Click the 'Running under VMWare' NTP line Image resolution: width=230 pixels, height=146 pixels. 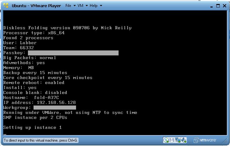coord(70,113)
